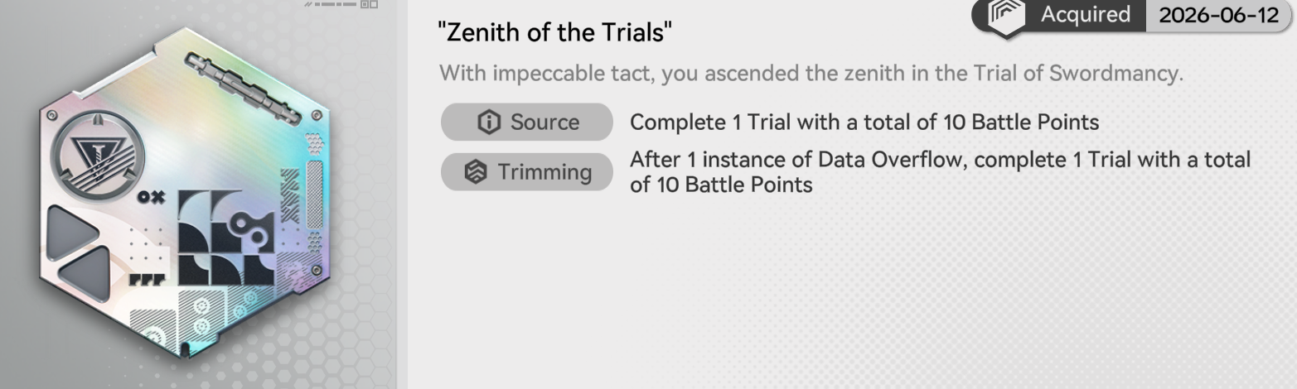Viewport: 1297px width, 389px height.
Task: Click the FFF marking on the medal
Action: tap(147, 279)
